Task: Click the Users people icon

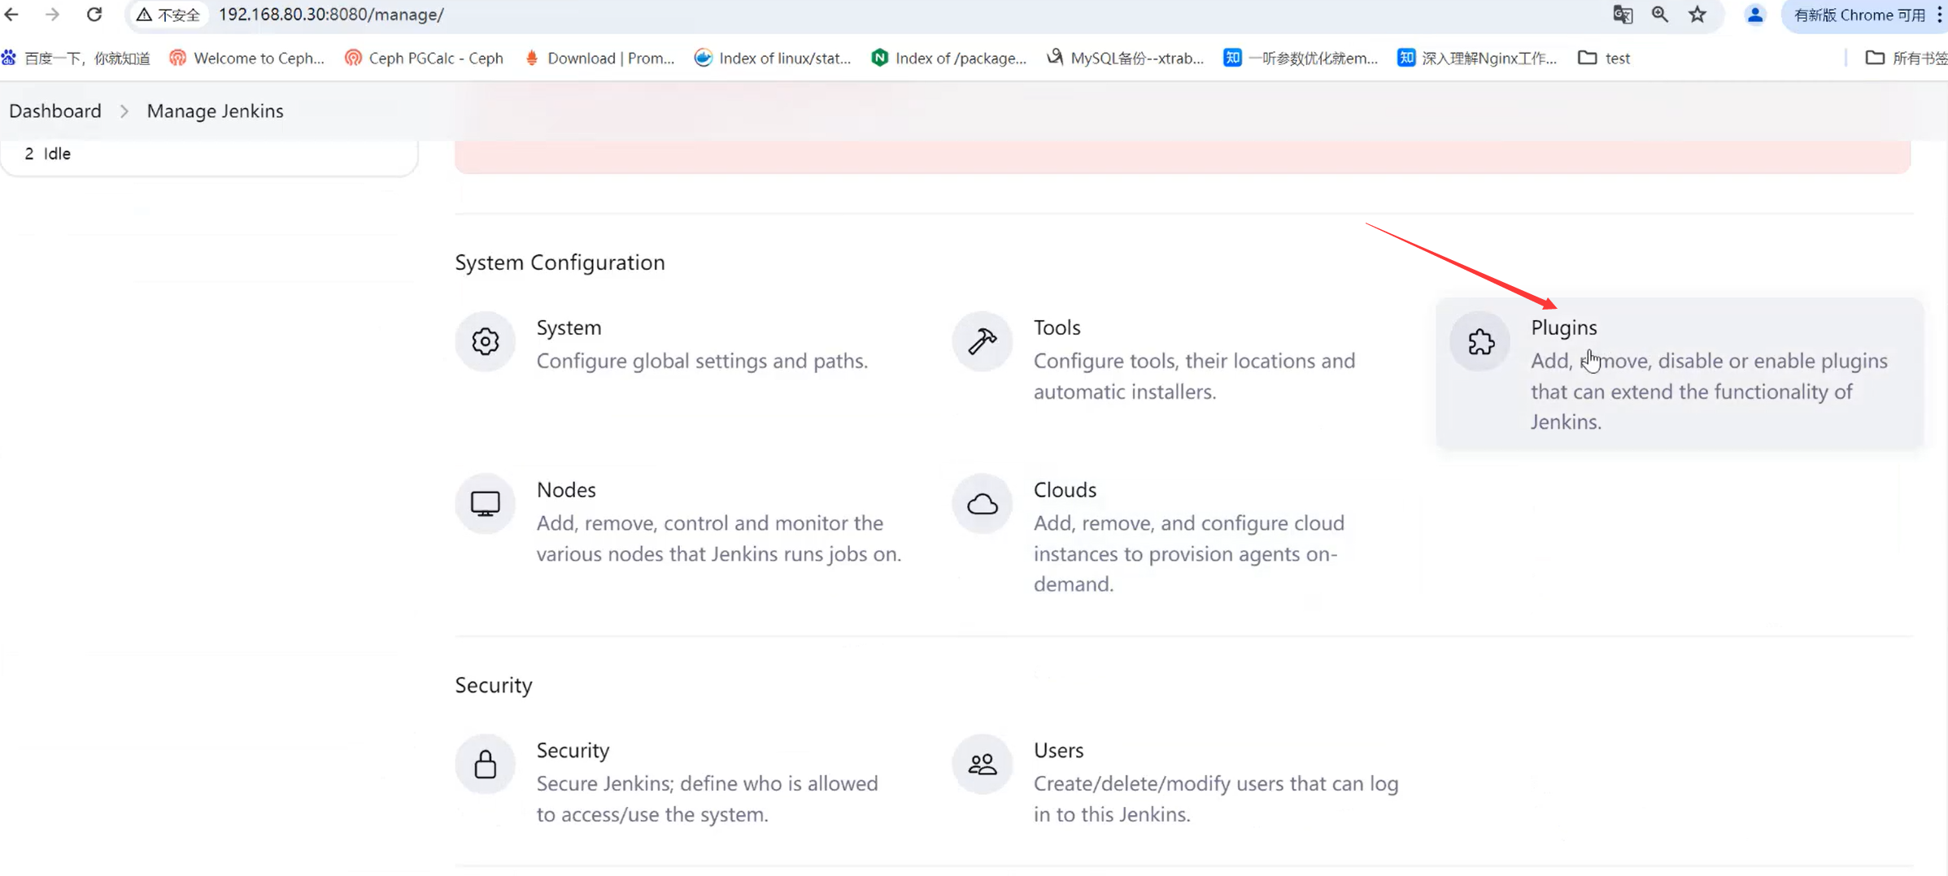Action: point(983,764)
